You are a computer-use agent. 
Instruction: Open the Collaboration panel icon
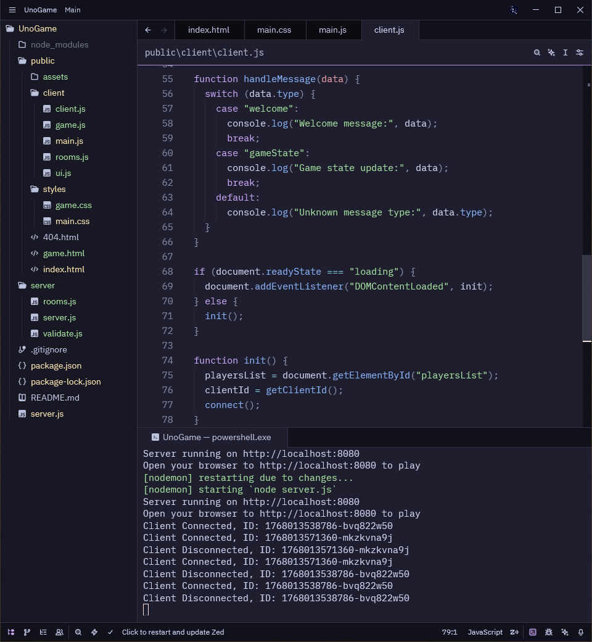point(59,632)
